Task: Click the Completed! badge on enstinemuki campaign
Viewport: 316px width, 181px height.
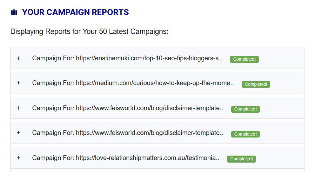Action: point(244,59)
